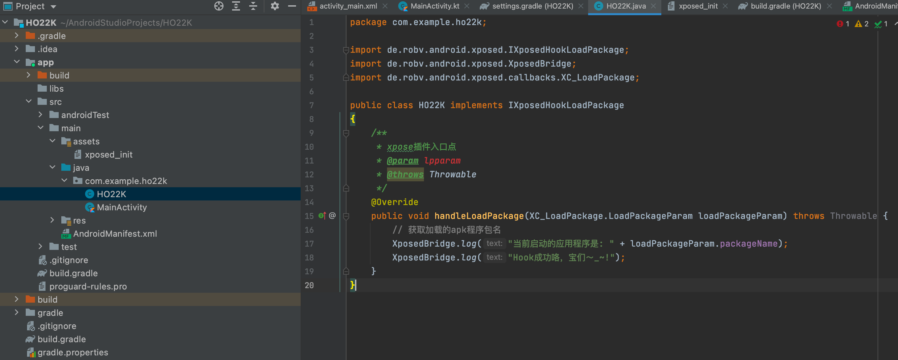Click the locate-file target icon in Project toolbar

219,6
